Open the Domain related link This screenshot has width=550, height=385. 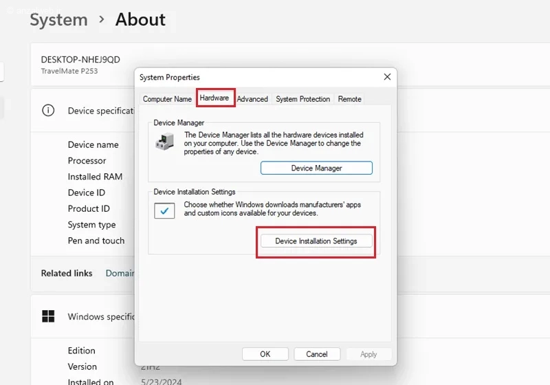[x=120, y=273]
